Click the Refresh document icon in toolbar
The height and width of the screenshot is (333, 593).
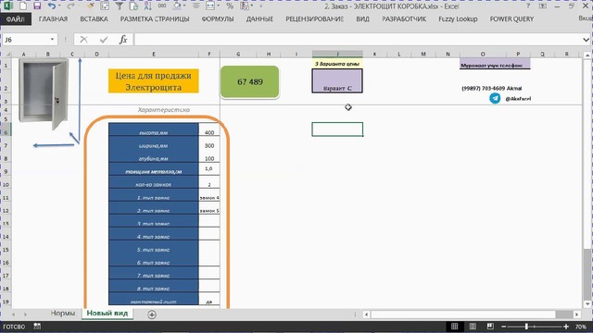point(133,6)
